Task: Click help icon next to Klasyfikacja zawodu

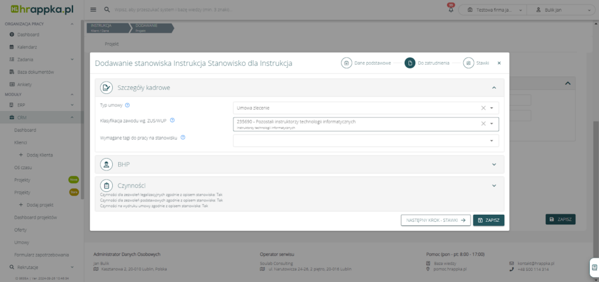Action: pos(172,120)
